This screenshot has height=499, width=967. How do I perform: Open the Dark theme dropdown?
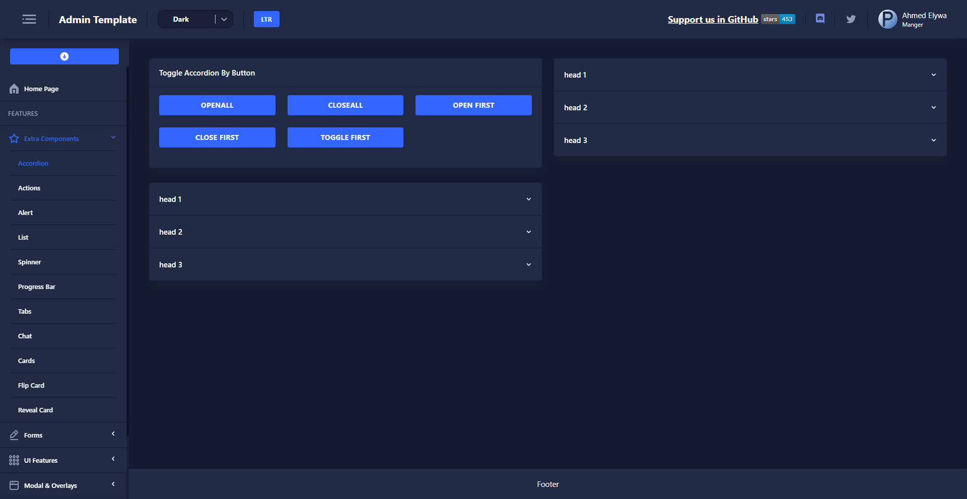point(195,19)
